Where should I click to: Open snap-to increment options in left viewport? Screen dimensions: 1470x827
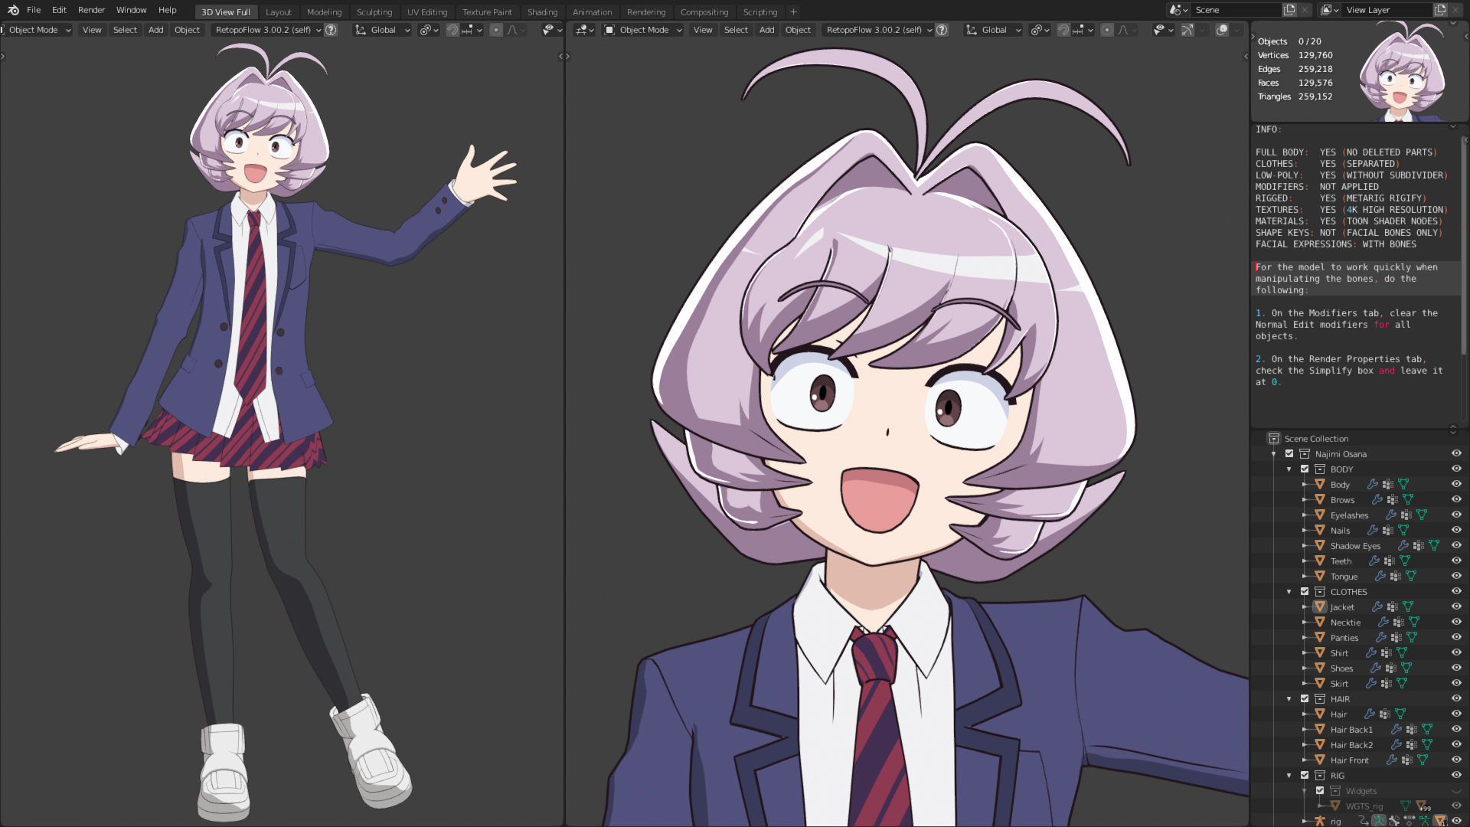pyautogui.click(x=472, y=30)
